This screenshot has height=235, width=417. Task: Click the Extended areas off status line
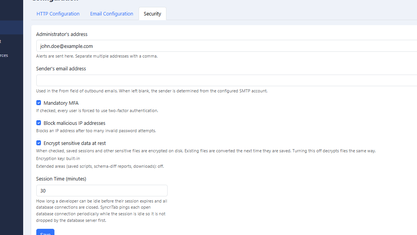coord(100,166)
